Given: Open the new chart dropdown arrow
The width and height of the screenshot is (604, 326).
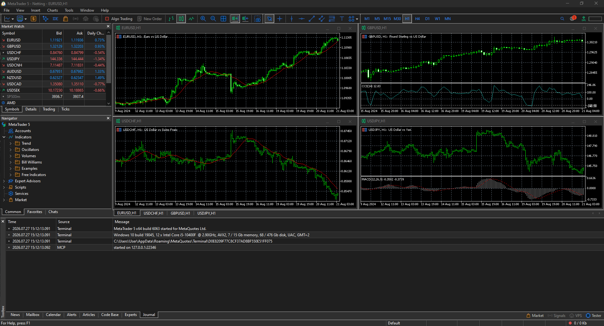Looking at the screenshot, I should coord(13,19).
